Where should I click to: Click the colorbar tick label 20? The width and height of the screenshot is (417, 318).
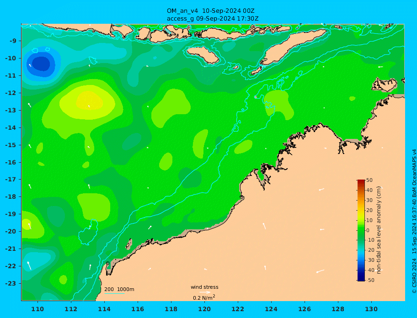coord(369,211)
